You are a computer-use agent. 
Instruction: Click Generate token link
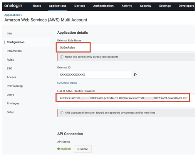coord(67,83)
